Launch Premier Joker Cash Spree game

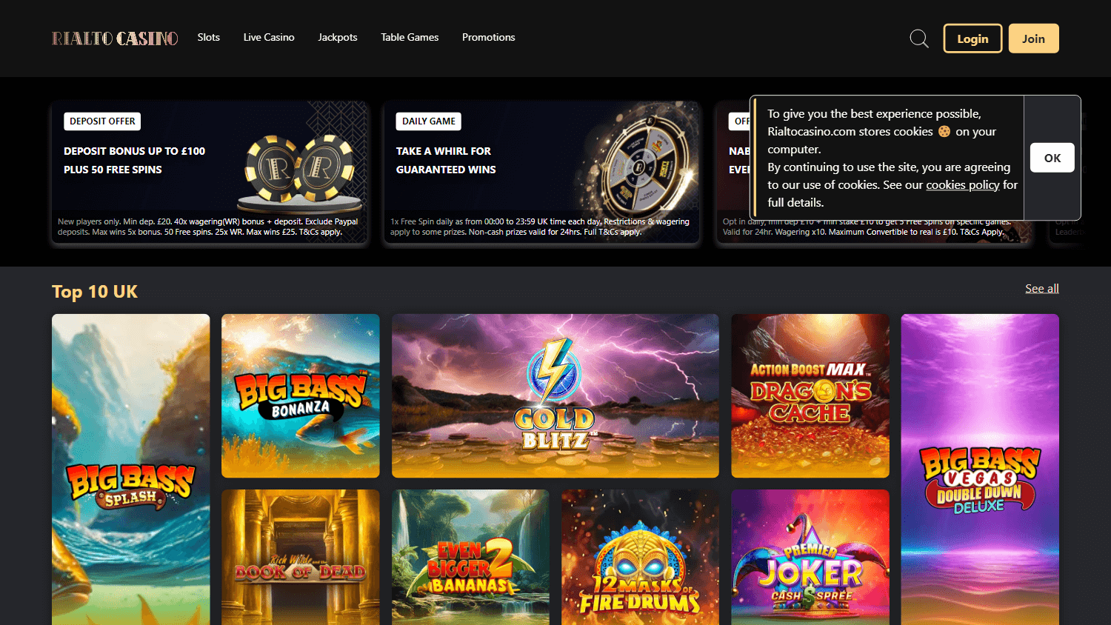click(810, 557)
